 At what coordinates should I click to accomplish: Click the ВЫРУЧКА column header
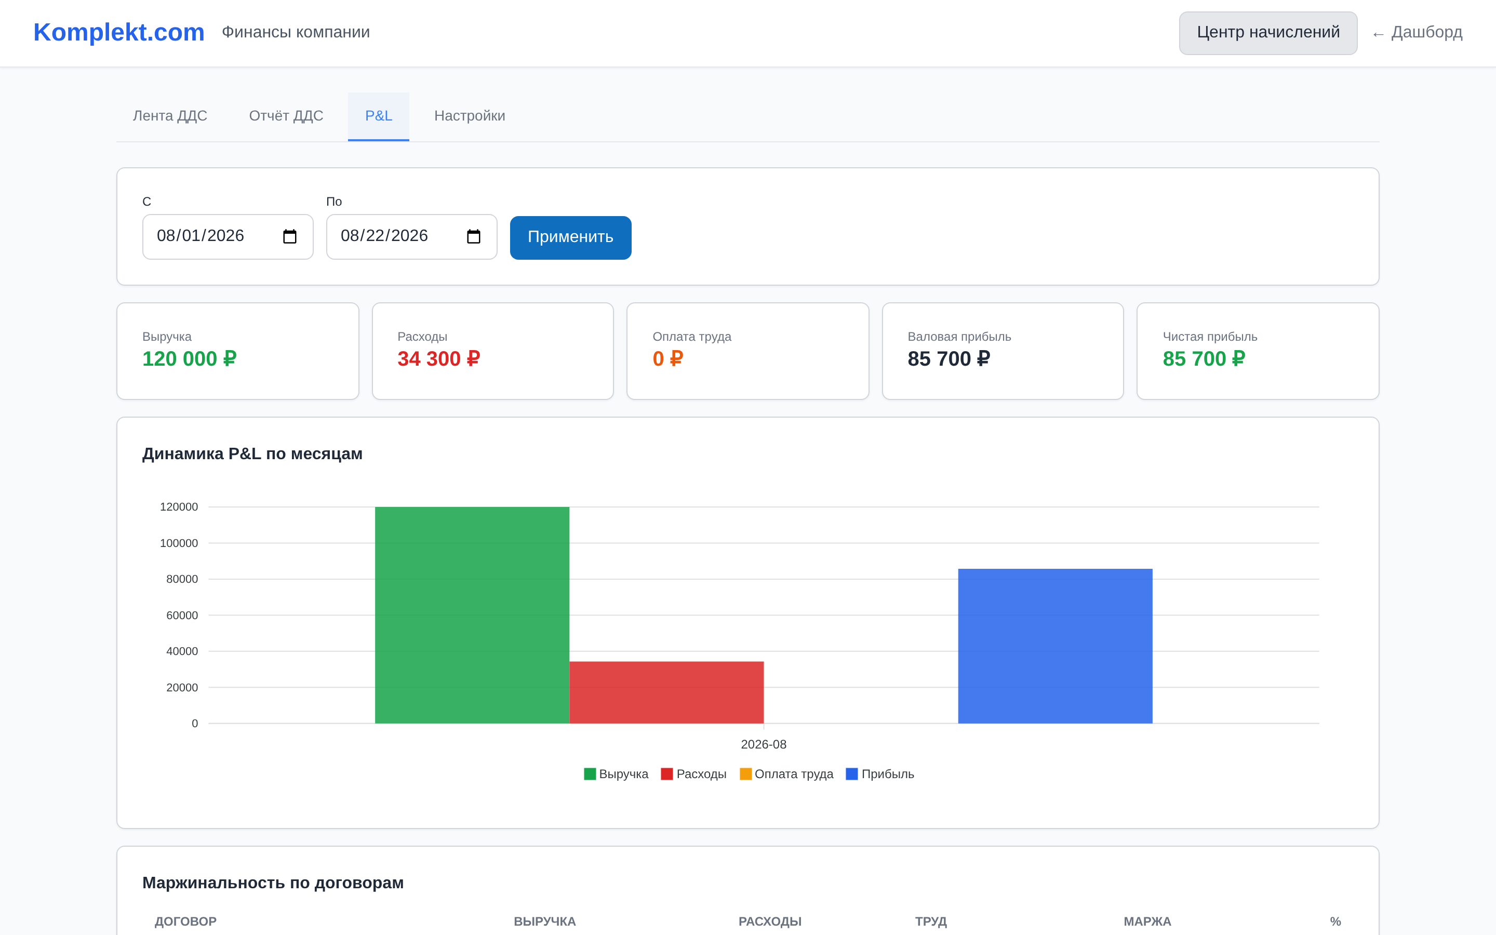pyautogui.click(x=544, y=921)
